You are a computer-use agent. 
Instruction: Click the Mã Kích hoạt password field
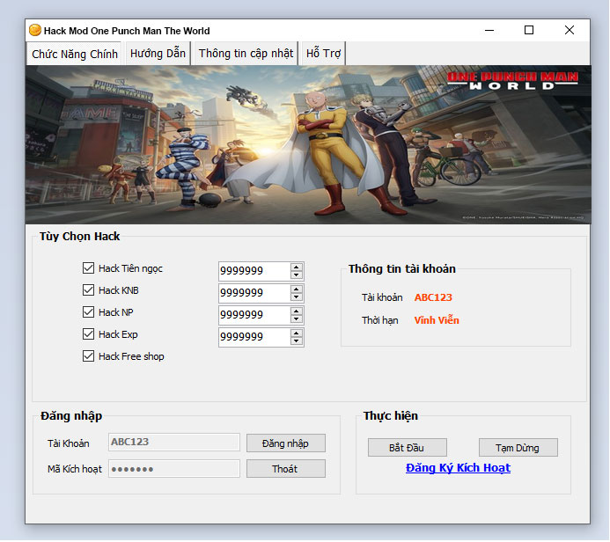point(174,469)
